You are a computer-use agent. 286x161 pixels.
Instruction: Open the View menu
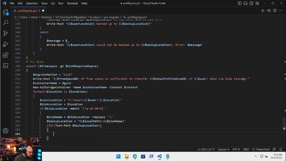pyautogui.click(x=44, y=3)
